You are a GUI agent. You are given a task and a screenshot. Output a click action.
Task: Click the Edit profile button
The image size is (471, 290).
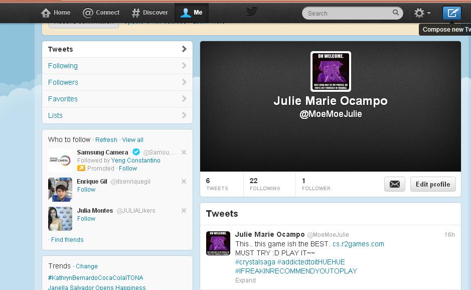[433, 184]
